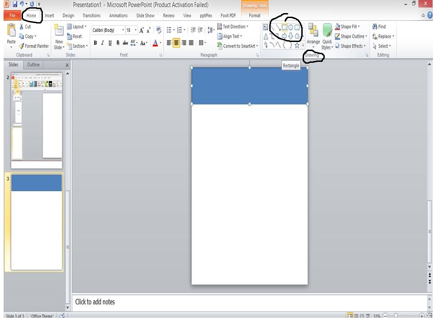The height and width of the screenshot is (325, 433).
Task: Select the Line tool in the shapes gallery
Action: (x=273, y=28)
